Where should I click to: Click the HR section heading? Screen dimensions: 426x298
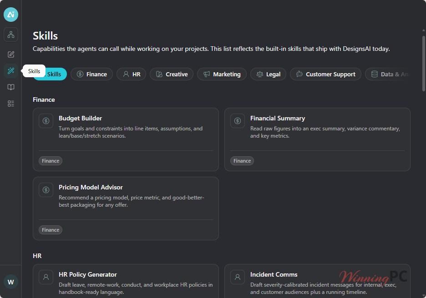coord(37,256)
